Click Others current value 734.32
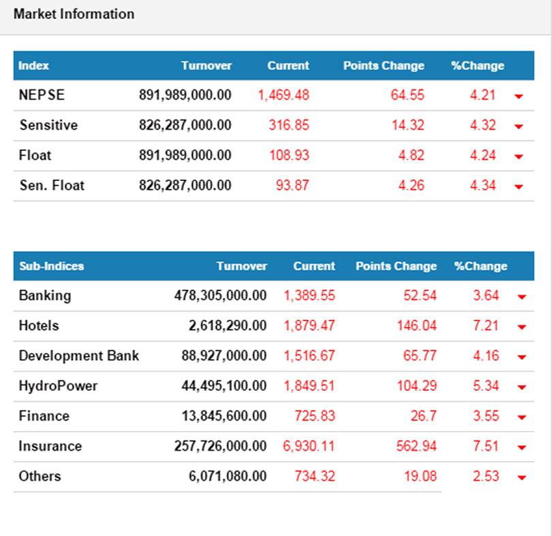 315,476
